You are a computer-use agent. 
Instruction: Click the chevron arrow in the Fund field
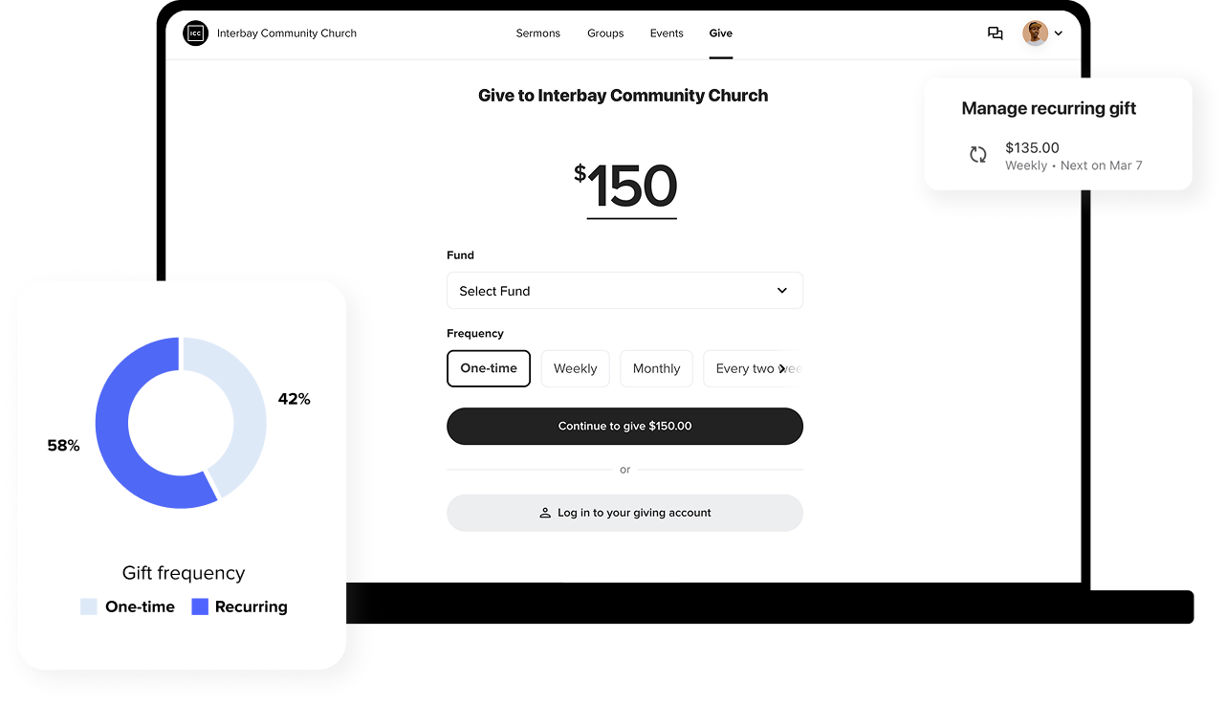[x=782, y=291]
